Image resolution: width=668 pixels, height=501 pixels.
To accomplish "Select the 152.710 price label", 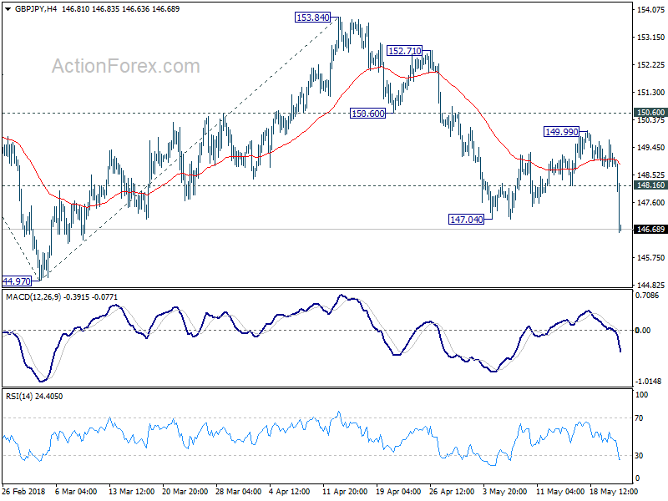I will click(x=405, y=51).
